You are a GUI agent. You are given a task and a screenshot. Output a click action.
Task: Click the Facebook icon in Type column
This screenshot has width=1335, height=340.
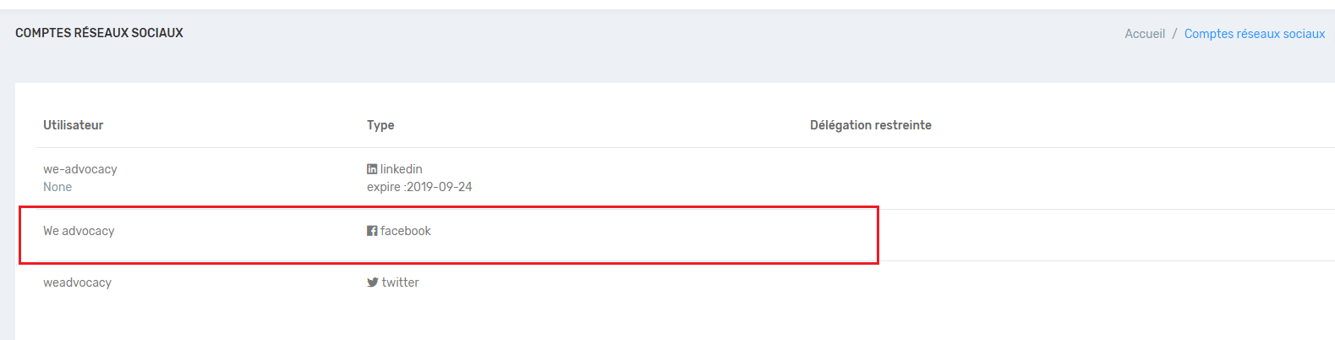click(x=372, y=231)
